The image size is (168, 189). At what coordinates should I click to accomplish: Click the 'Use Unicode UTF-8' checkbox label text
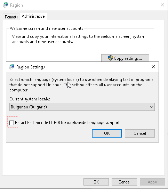click(67, 123)
